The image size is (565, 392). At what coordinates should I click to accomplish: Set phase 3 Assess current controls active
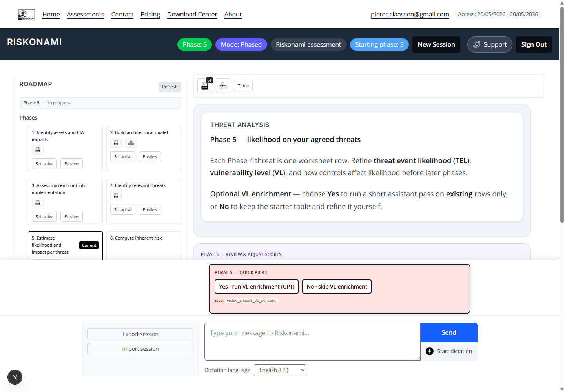coord(44,217)
